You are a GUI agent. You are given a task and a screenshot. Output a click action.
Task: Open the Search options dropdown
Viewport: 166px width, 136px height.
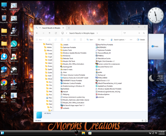118,40
